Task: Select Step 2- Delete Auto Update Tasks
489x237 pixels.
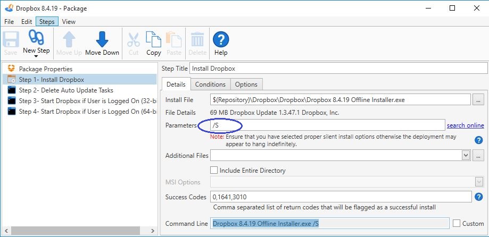Action: coord(66,90)
